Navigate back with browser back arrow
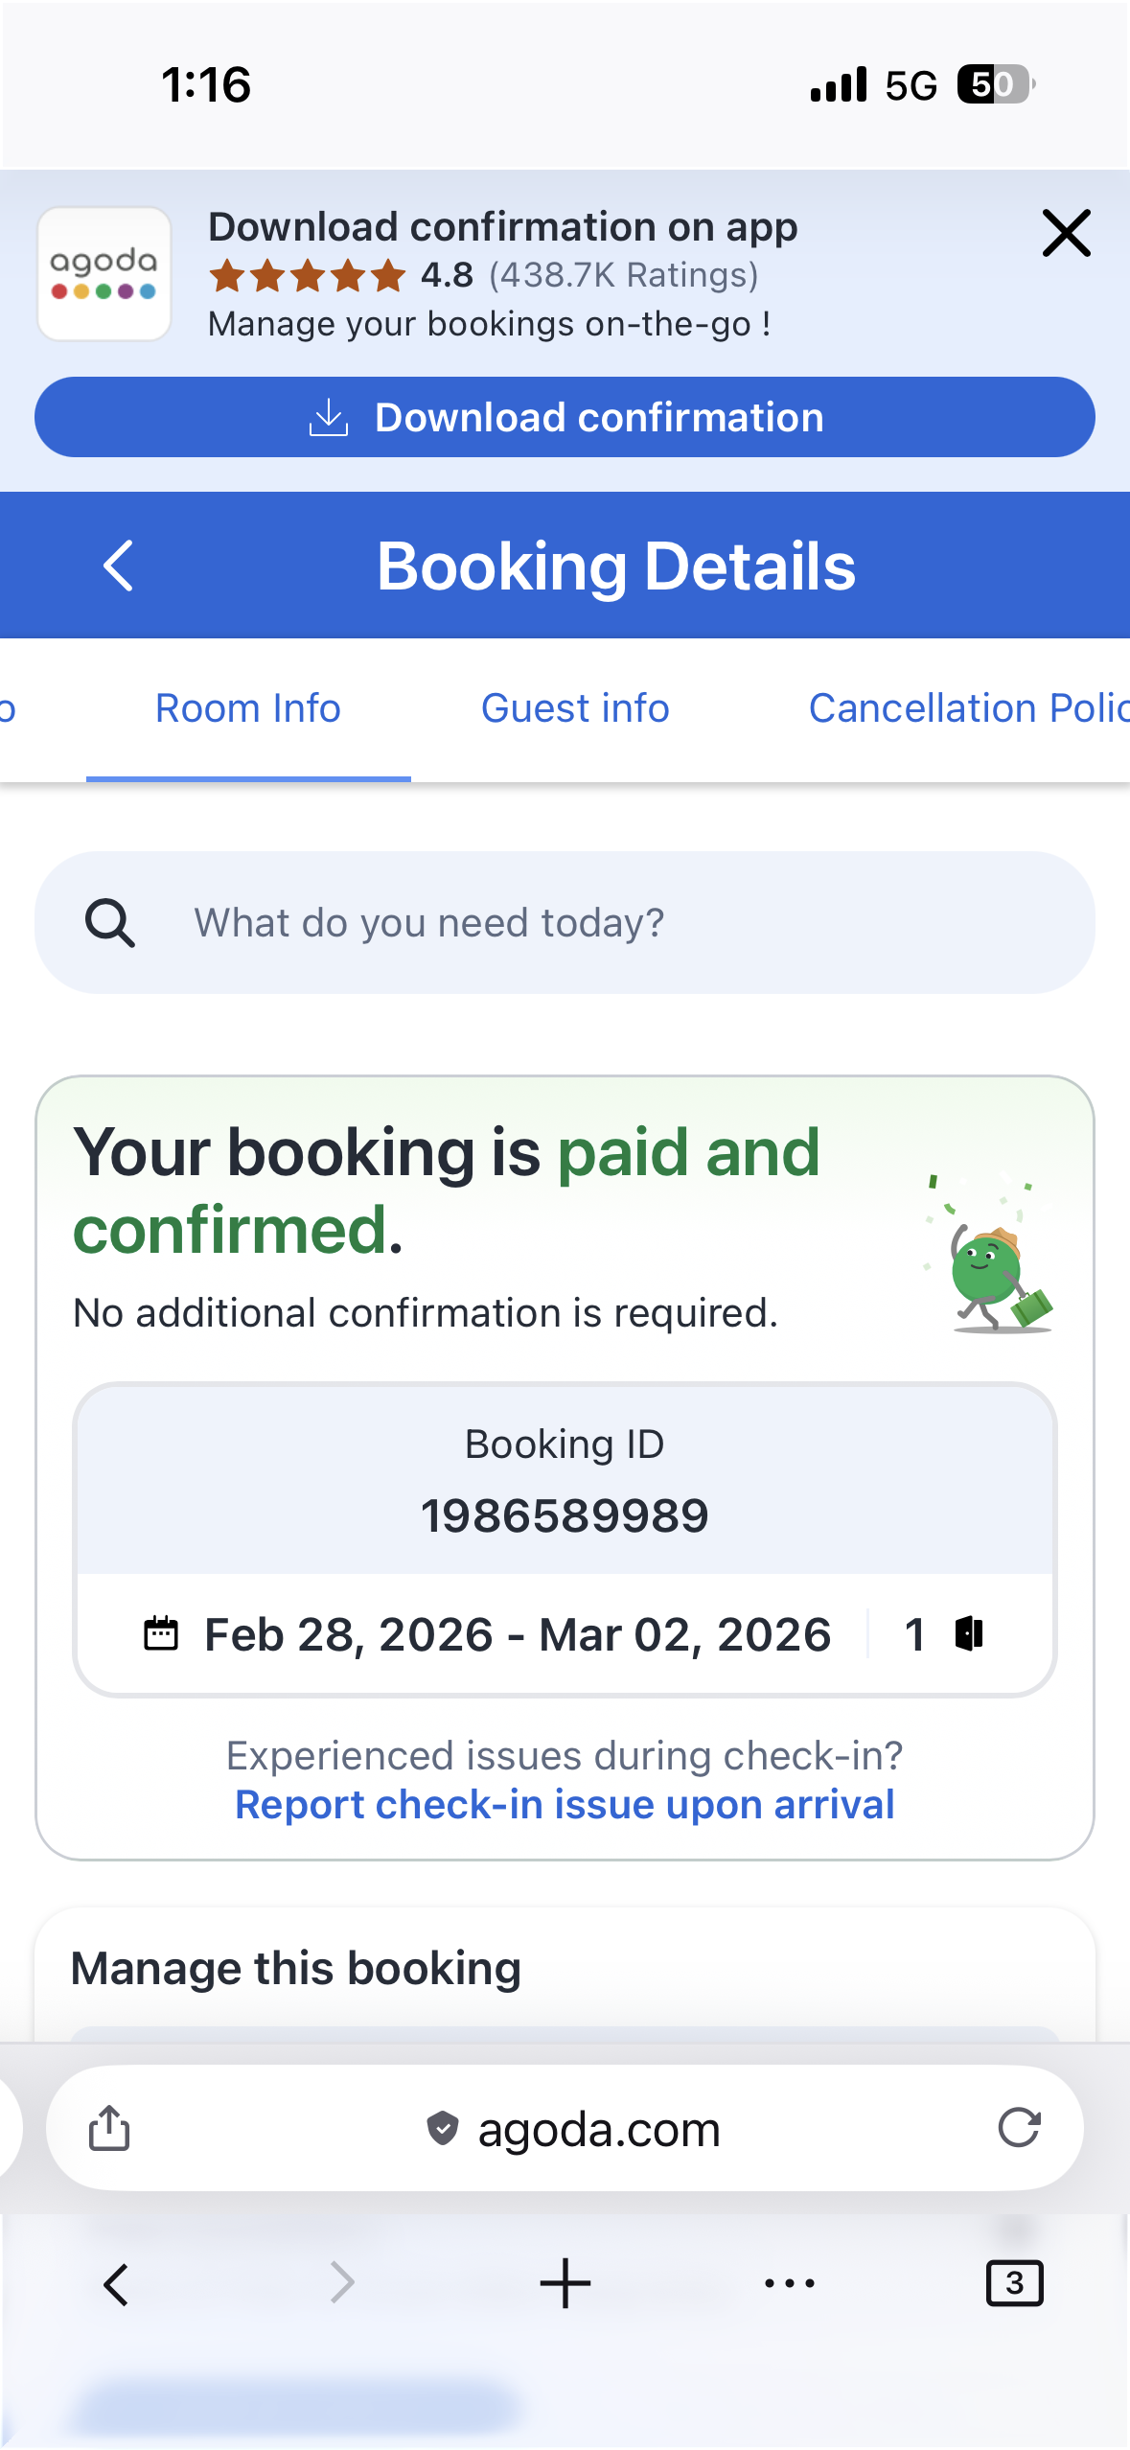Viewport: 1130px width, 2450px height. pyautogui.click(x=116, y=2284)
